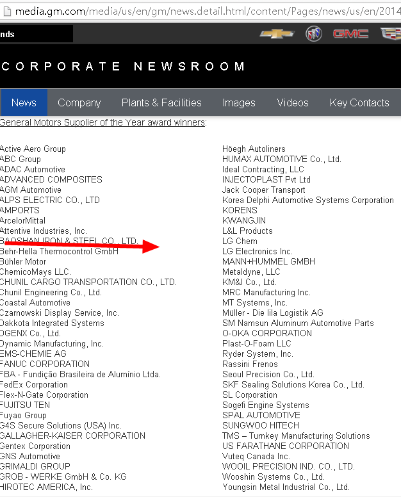
Task: Select Chunil Engineering Co., Ltd.
Action: pyautogui.click(x=51, y=292)
